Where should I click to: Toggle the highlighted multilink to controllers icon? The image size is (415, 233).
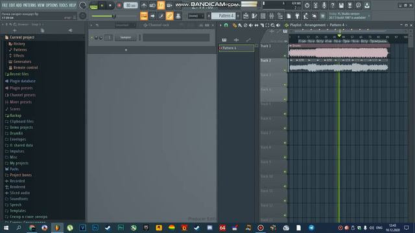pyautogui.click(x=169, y=16)
